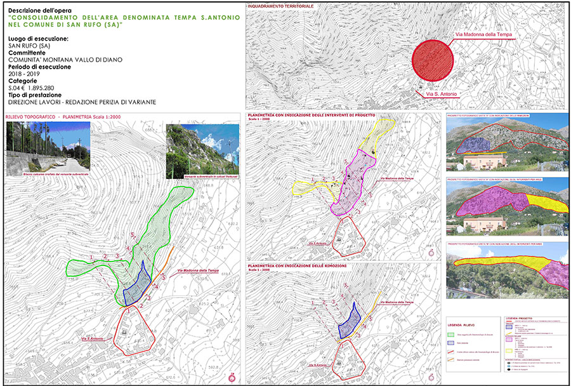
Task: Click the north arrow symbol on the survey map
Action: [x=232, y=378]
